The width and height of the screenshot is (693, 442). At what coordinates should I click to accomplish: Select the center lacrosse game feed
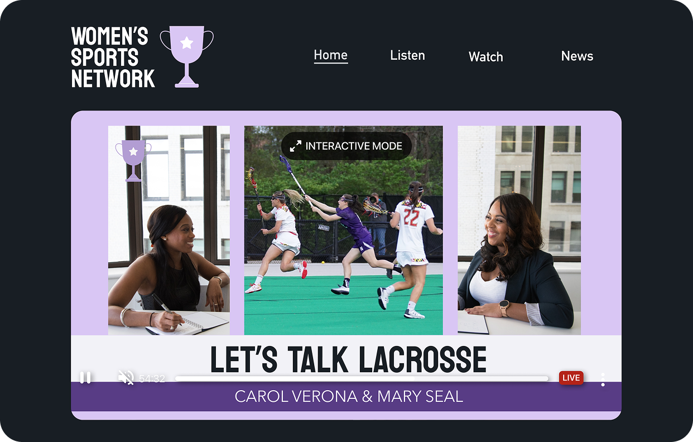344,230
